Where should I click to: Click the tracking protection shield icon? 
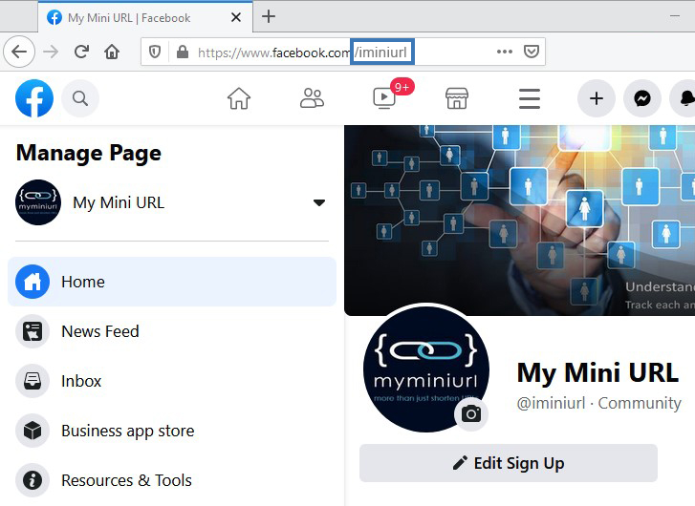(x=155, y=53)
